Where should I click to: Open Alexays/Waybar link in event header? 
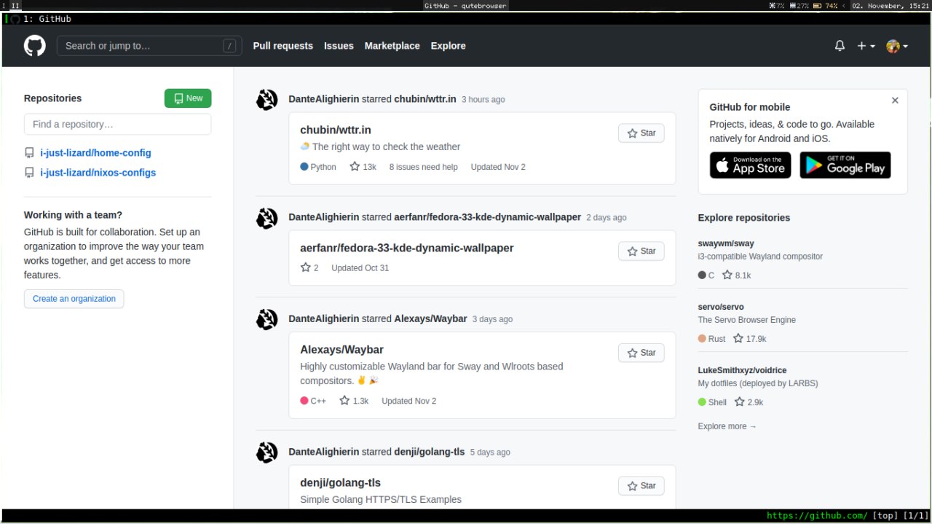pyautogui.click(x=430, y=318)
